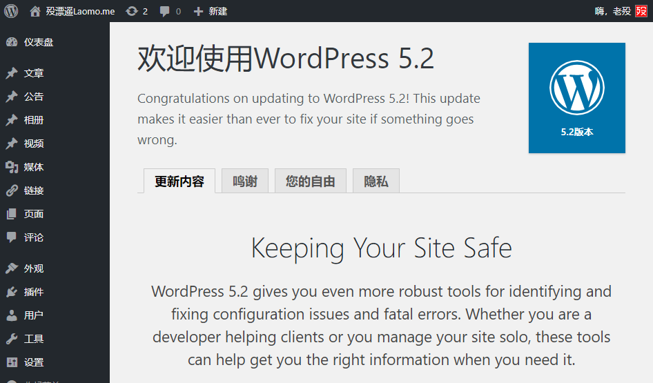The height and width of the screenshot is (383, 653).
Task: Click the 外观 appearance brush icon
Action: (12, 268)
